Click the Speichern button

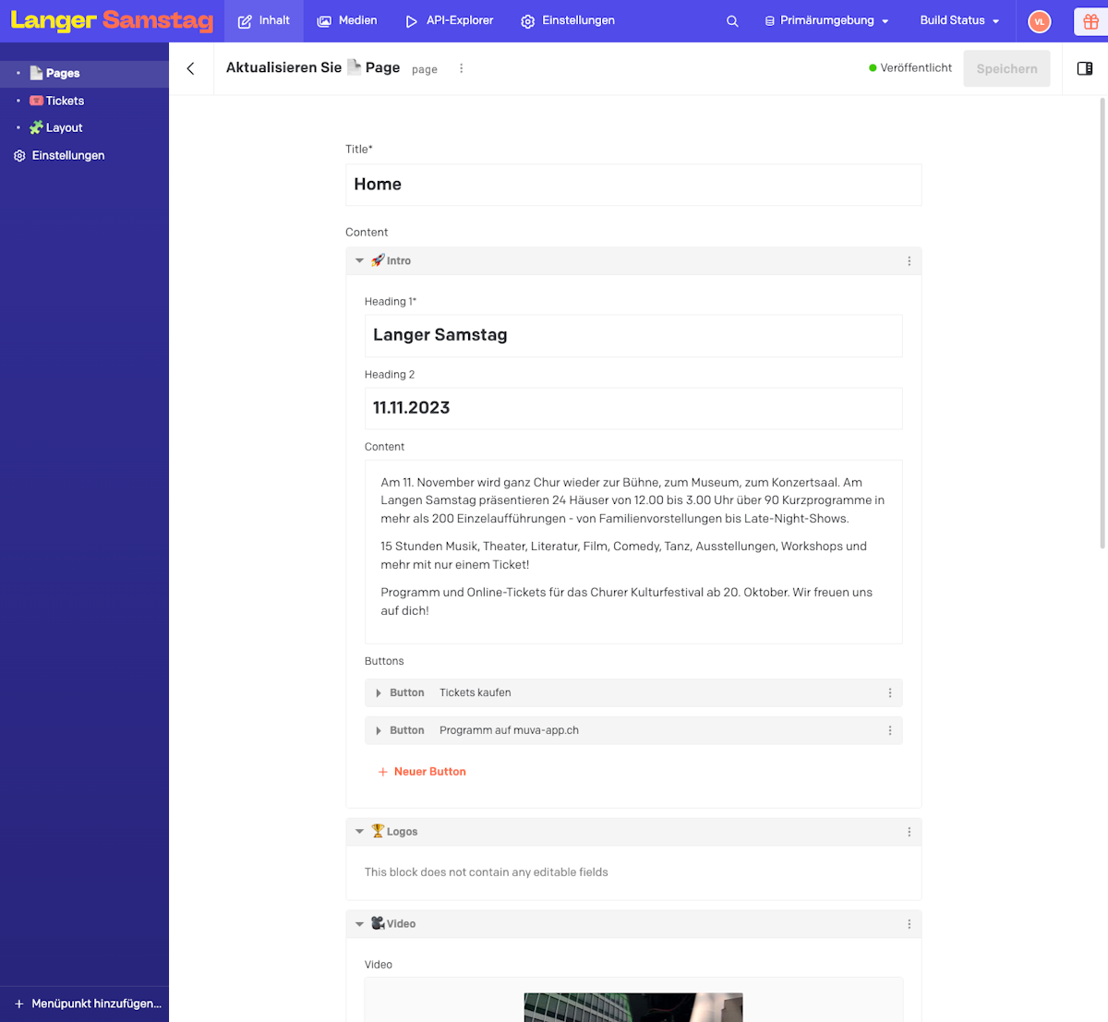(1006, 68)
